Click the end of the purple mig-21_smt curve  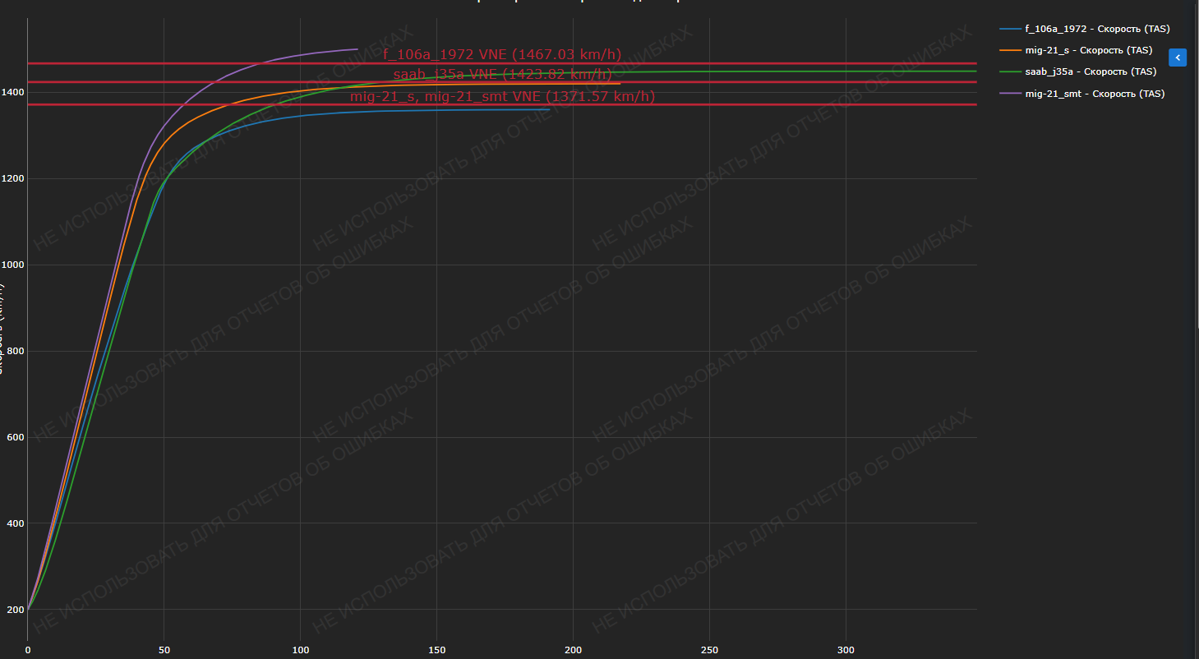pyautogui.click(x=357, y=49)
